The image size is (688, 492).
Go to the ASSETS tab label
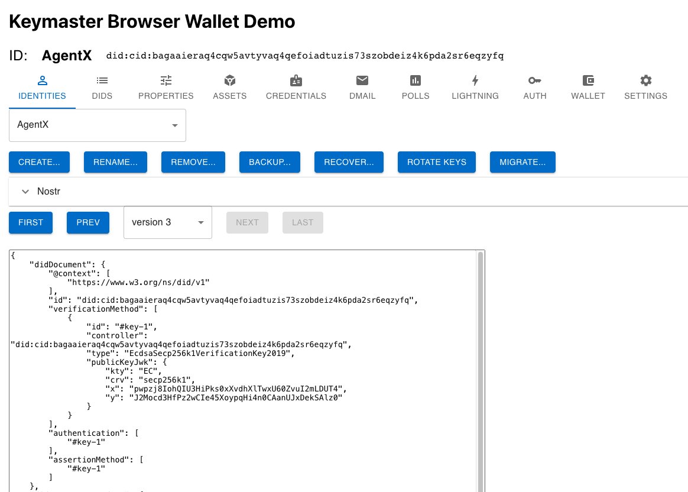(x=230, y=96)
